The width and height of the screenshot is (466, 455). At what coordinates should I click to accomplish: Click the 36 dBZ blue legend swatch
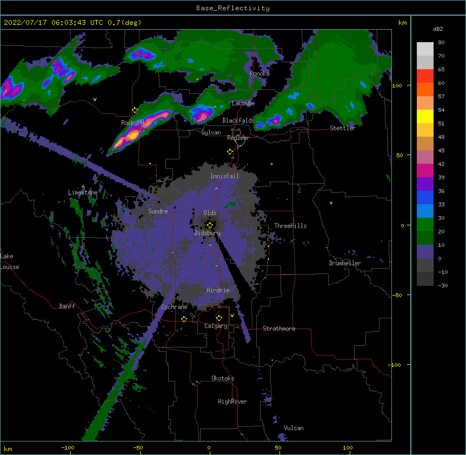click(425, 197)
